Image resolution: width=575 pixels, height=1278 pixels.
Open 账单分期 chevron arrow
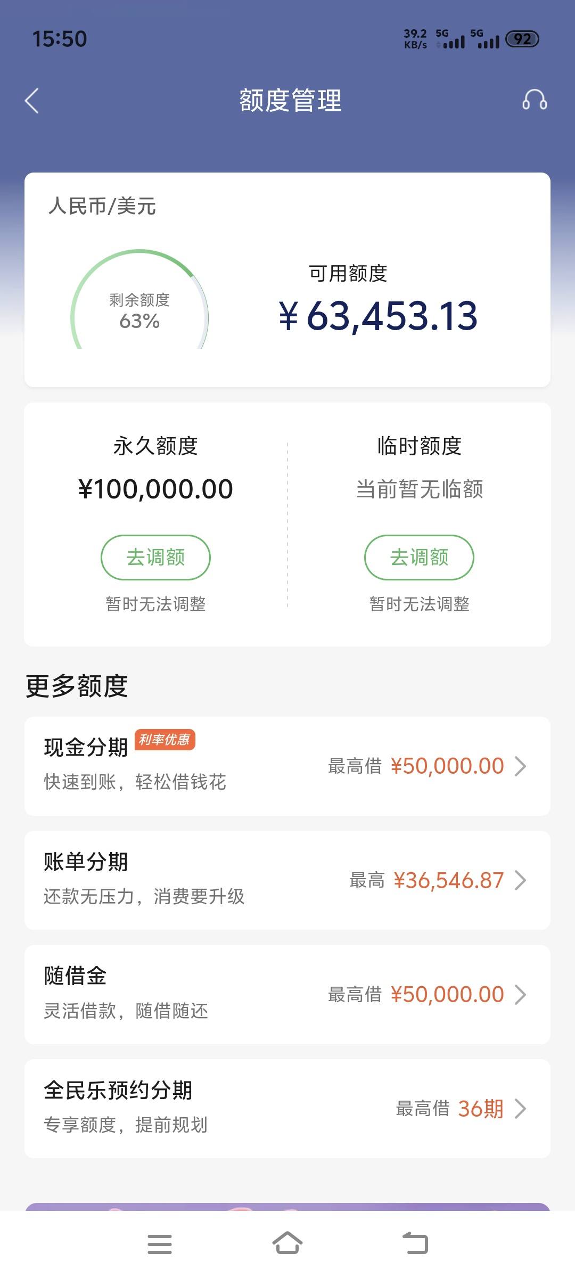[520, 880]
